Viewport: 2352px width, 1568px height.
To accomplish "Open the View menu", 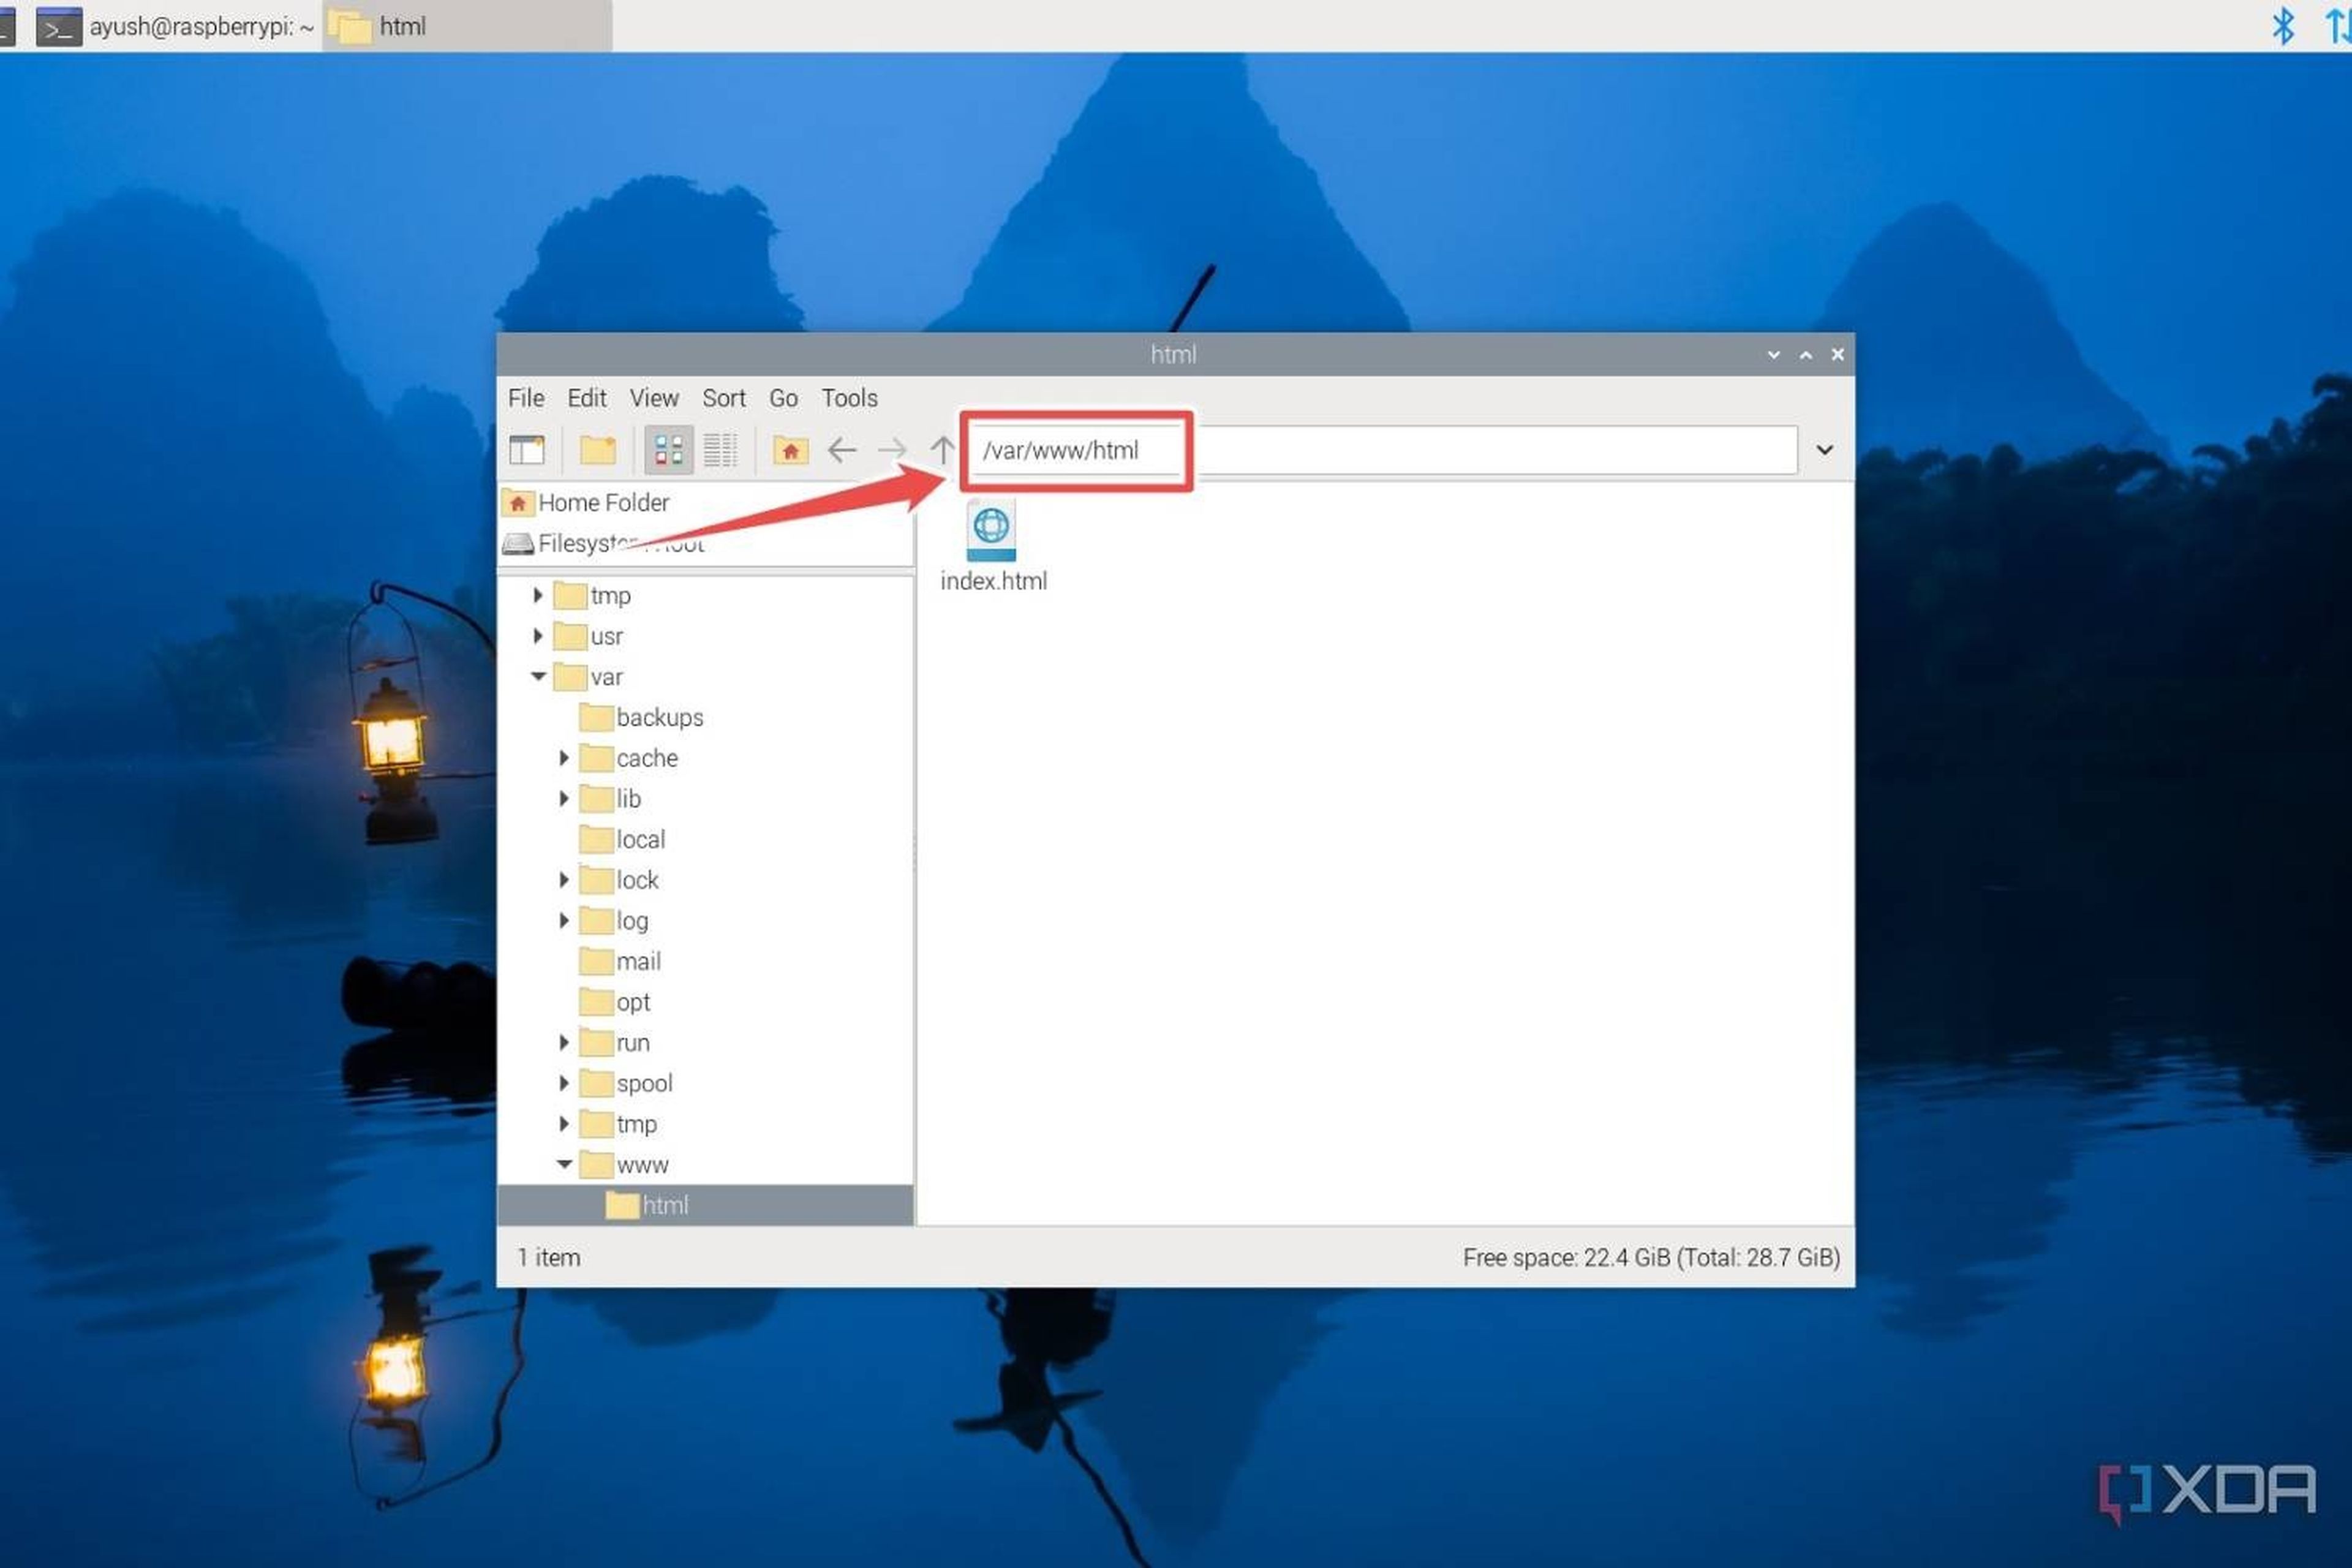I will click(655, 399).
